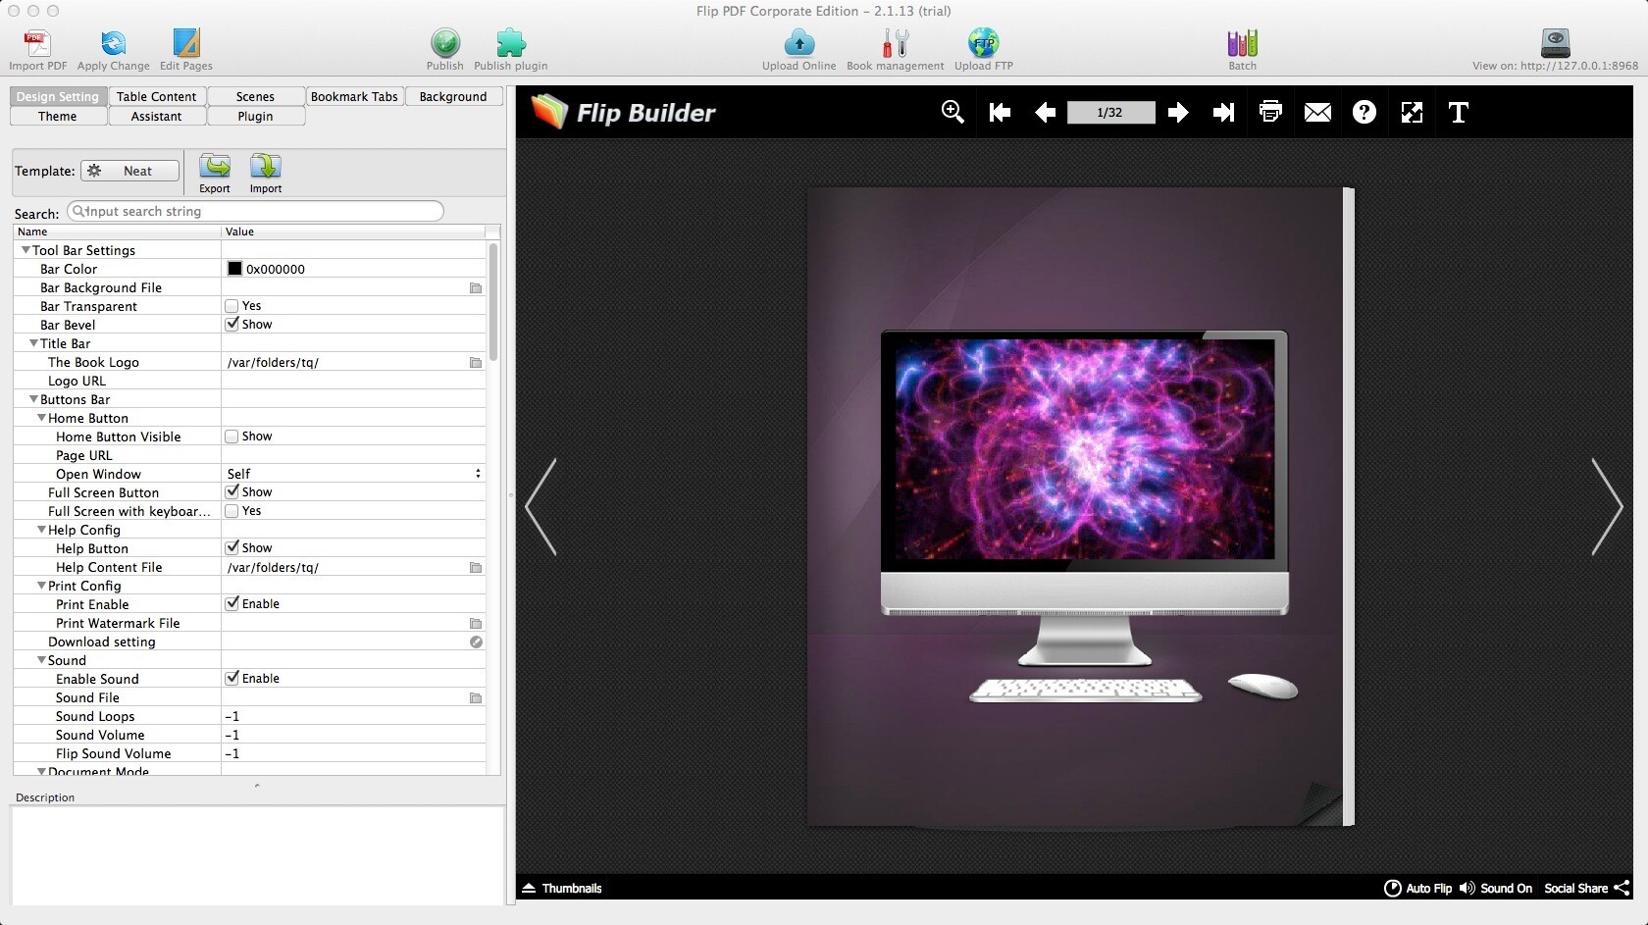Collapse the Help Config group
Screen dimensions: 1648x925
(41, 530)
